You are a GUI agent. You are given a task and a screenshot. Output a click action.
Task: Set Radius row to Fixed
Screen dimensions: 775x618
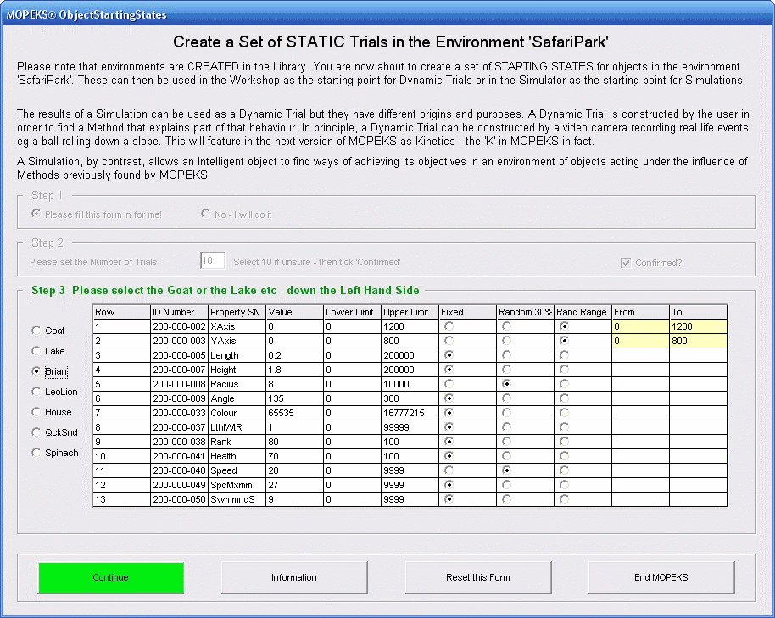(449, 384)
